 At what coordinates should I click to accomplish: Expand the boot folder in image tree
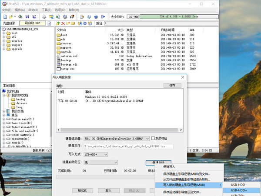[x=4, y=33]
